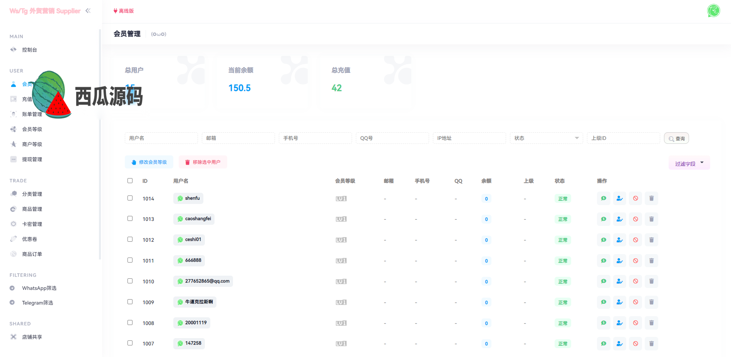Open 商户等级 in the sidebar
Image resolution: width=731 pixels, height=357 pixels.
[x=32, y=144]
